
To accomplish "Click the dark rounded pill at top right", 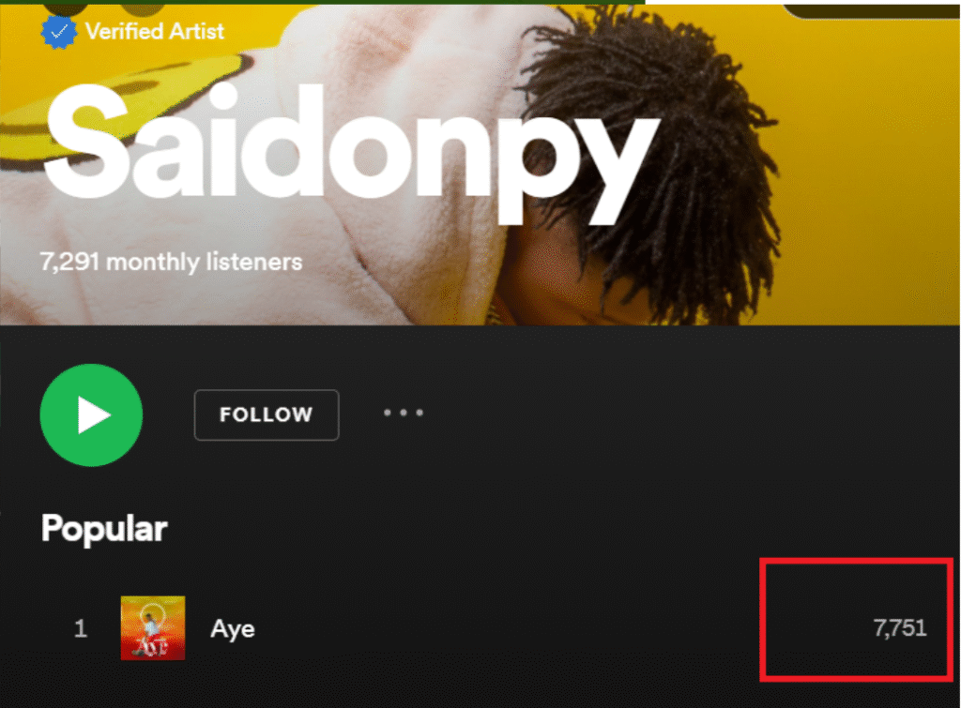I will (872, 10).
